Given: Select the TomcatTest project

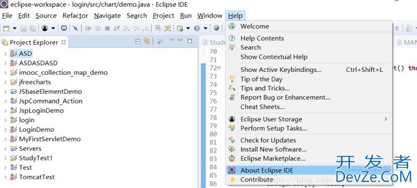Looking at the screenshot, I should pos(36,177).
